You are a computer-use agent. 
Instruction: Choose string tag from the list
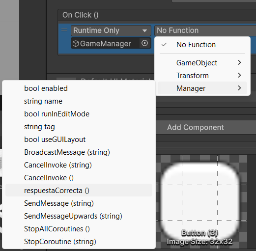coord(79,127)
